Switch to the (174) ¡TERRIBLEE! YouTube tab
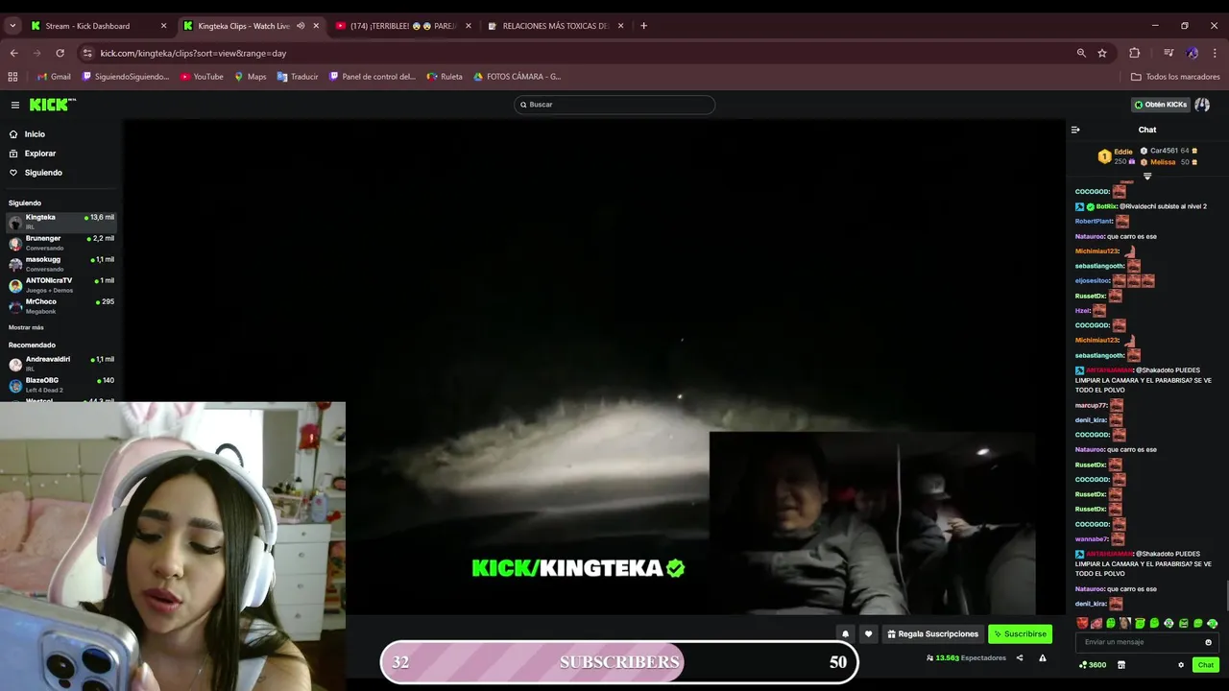This screenshot has width=1229, height=691. pyautogui.click(x=403, y=26)
